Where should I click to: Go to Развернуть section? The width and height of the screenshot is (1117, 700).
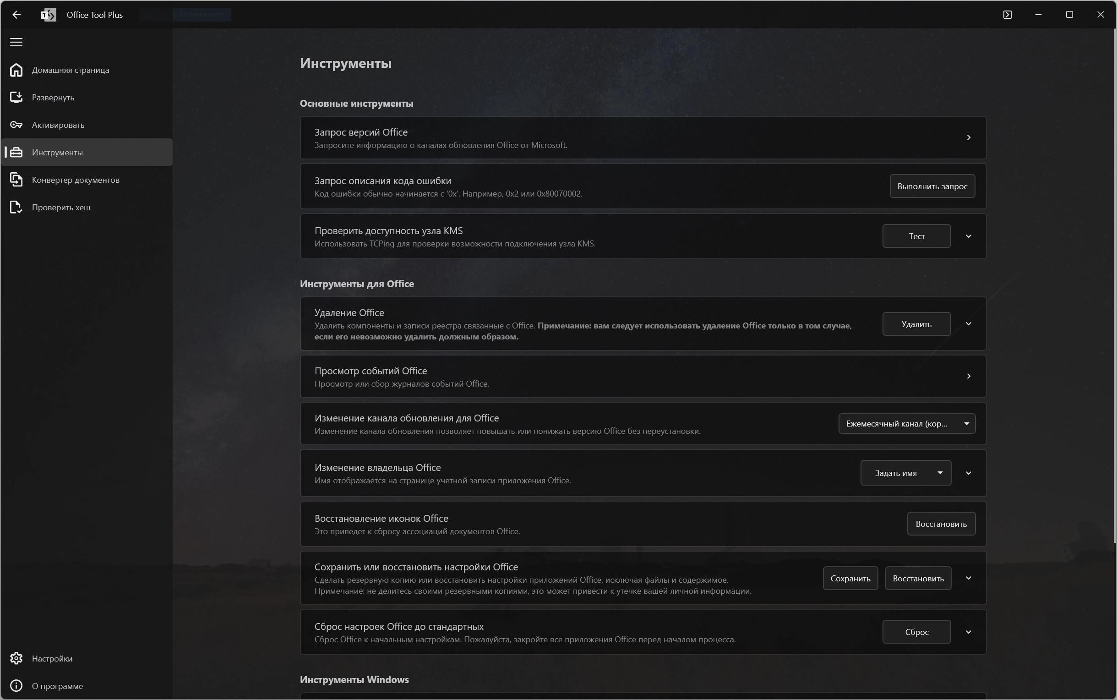(87, 97)
